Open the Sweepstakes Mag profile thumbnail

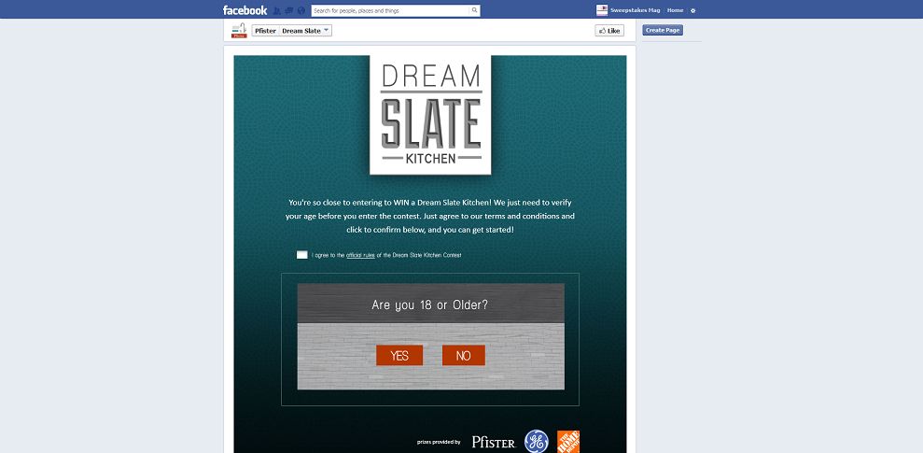602,10
